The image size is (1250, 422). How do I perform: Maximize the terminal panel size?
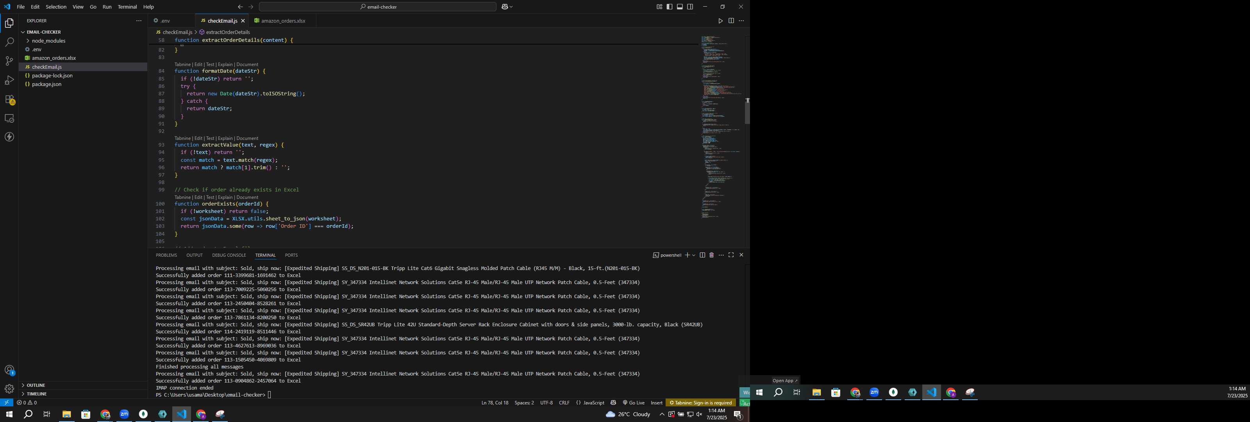pyautogui.click(x=731, y=255)
